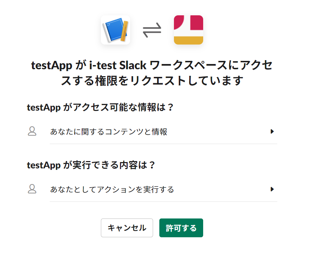
Task: Click the キャンセル button
Action: coord(127,228)
